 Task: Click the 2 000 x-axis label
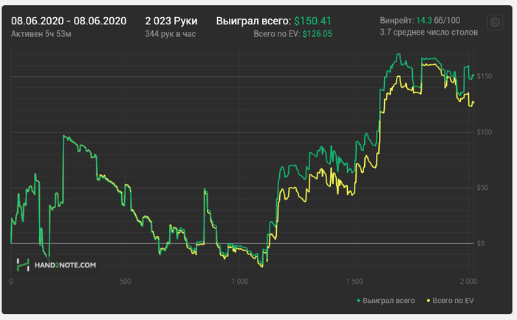click(468, 282)
